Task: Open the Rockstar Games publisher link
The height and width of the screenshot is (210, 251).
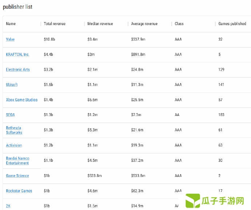Action: [19, 191]
